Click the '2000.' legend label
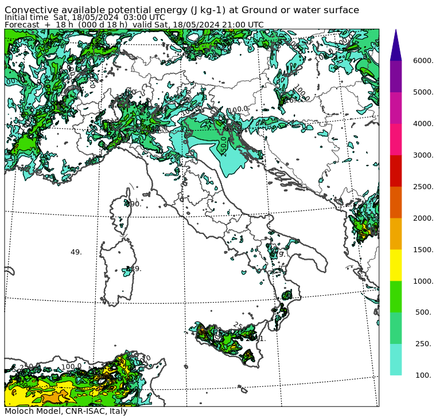Screen dimensions: 436x419 point(423,218)
